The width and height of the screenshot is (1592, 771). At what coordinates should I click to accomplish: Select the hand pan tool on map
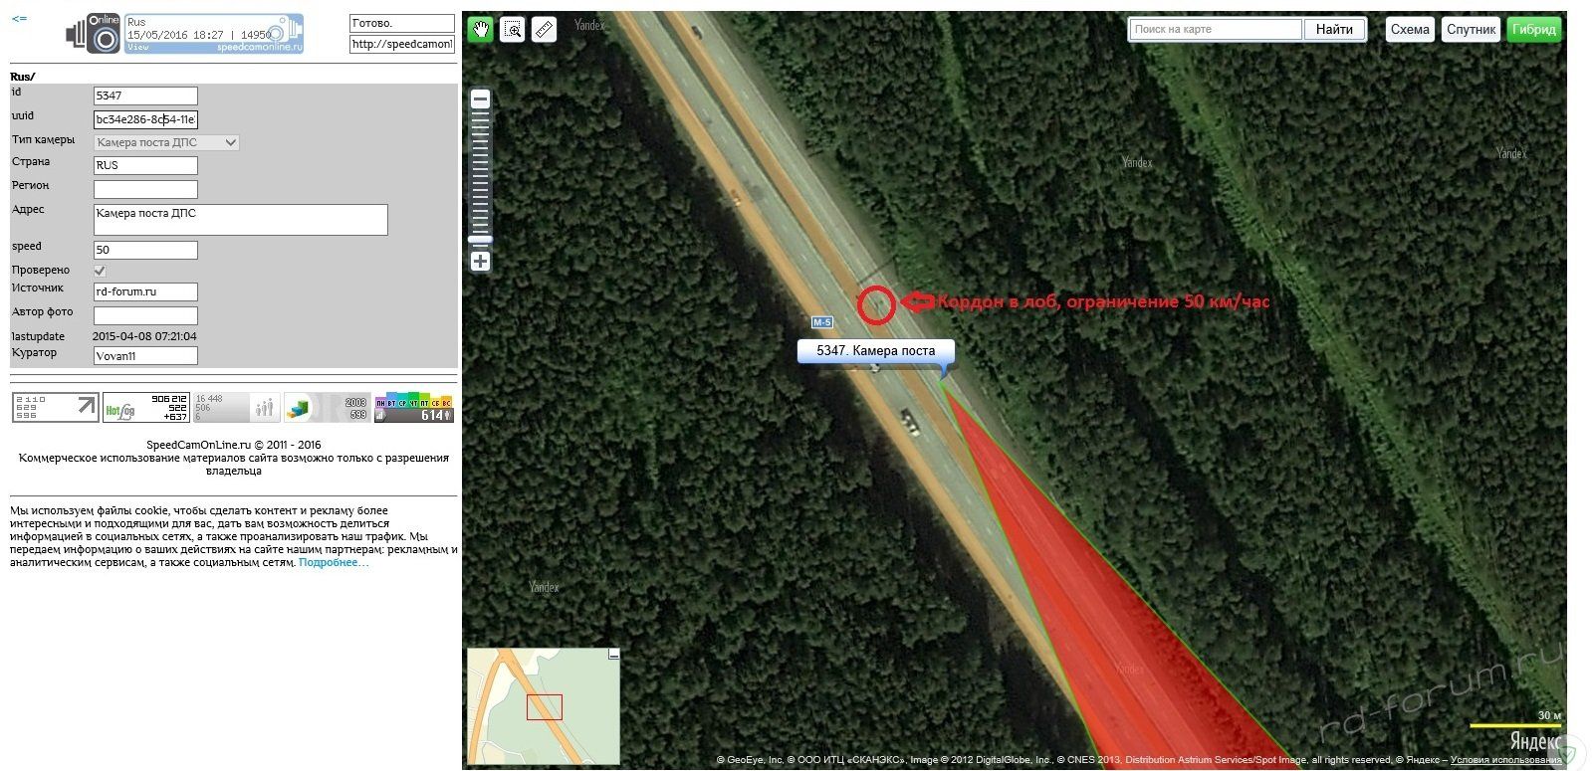pos(482,30)
